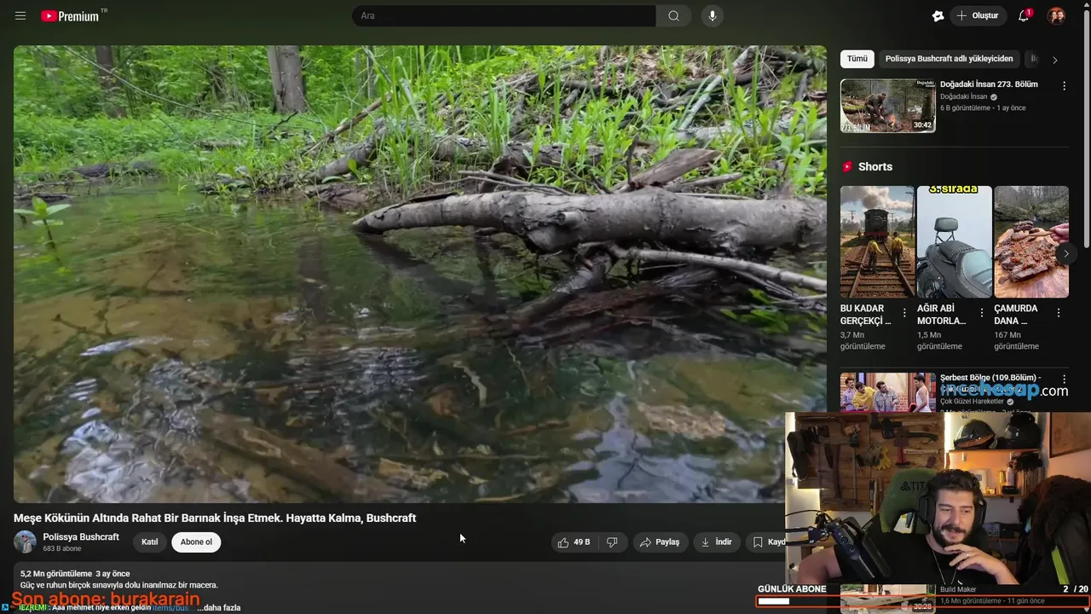Open menu for AĞIR ABİ MOTORLA short

pos(982,313)
